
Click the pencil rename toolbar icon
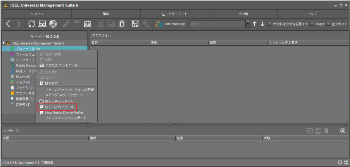(x=66, y=24)
